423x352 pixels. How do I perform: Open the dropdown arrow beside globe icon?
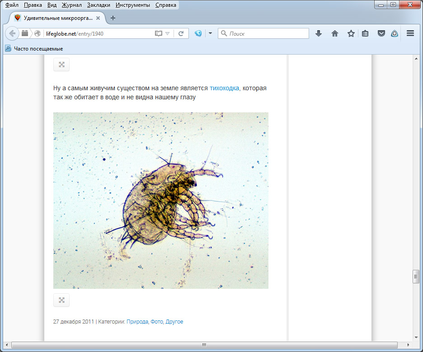(x=210, y=33)
